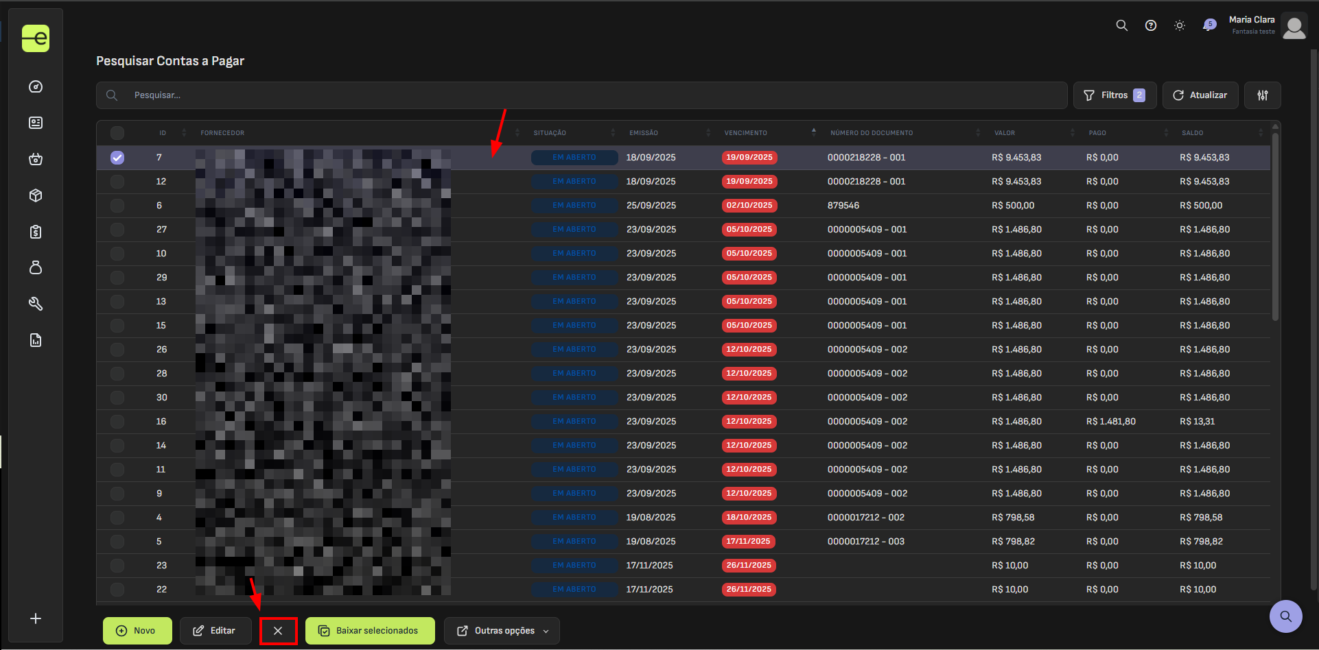1319x650 pixels.
Task: Click the X delete button in bottom bar
Action: coord(278,631)
